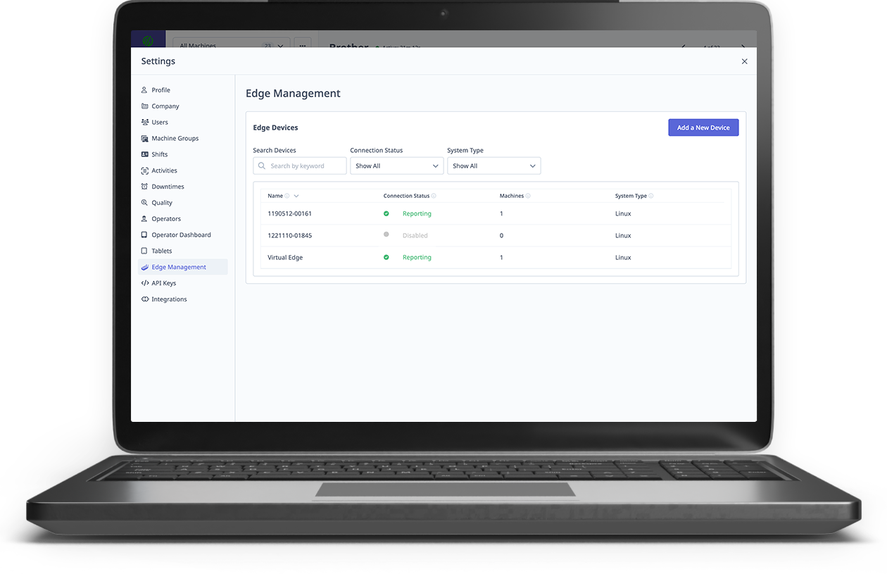
Task: Click the Connection Status column header
Action: pos(406,196)
